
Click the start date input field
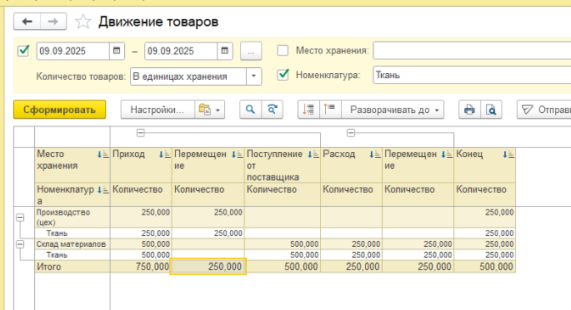click(x=73, y=51)
